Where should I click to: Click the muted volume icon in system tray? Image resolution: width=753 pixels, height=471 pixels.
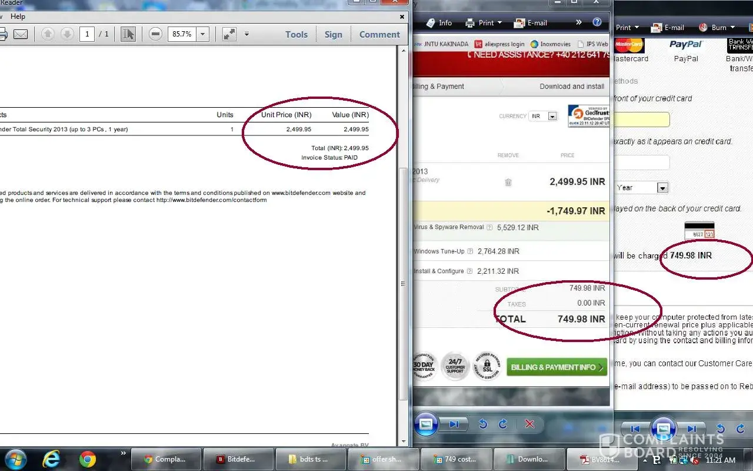point(694,460)
